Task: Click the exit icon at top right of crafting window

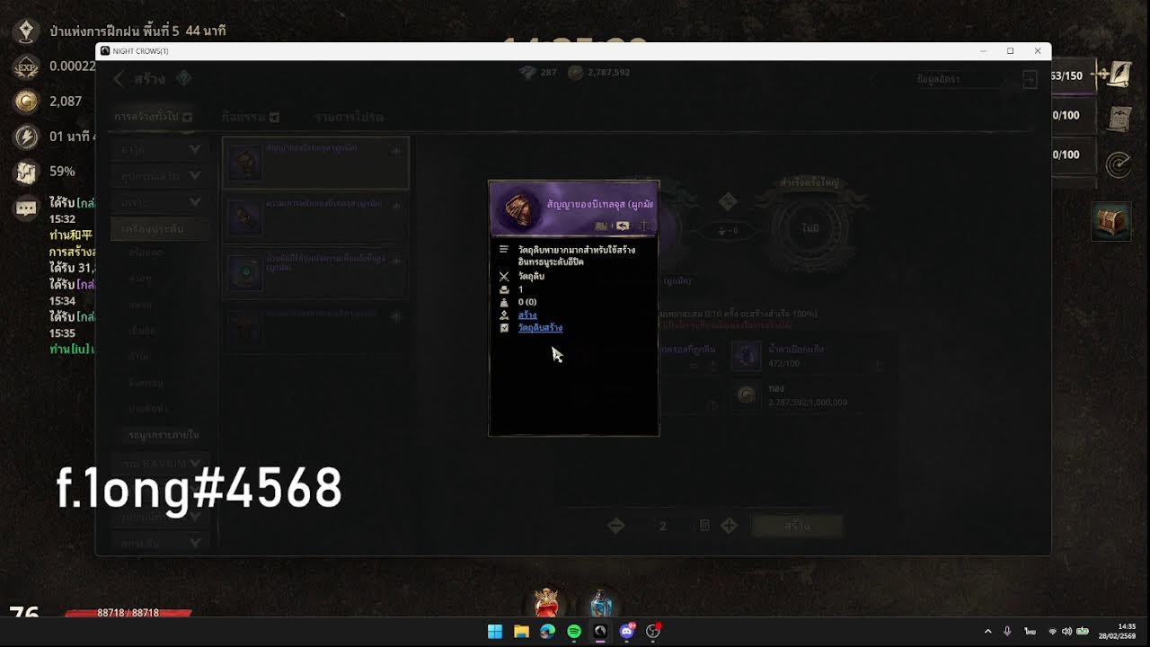Action: tap(1030, 80)
